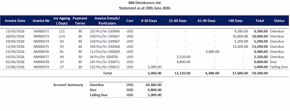290x111 pixels.
Task: Select the Invoice No header cell
Action: (x=41, y=21)
